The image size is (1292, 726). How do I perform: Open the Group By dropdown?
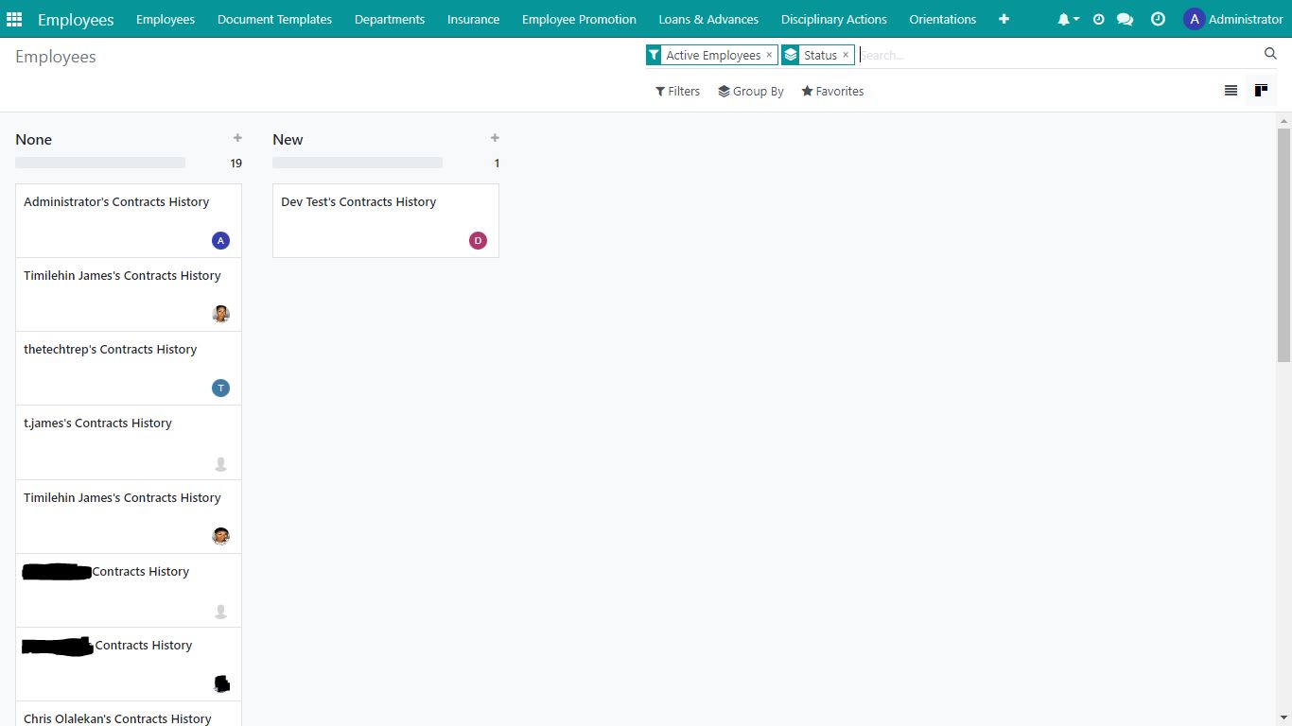tap(751, 91)
